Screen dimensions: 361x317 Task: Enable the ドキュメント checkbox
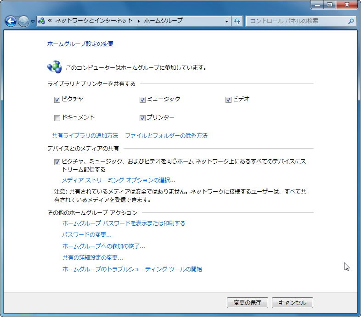pos(57,118)
